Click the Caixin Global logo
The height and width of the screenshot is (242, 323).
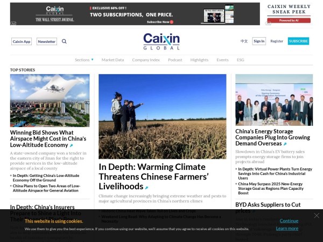(x=161, y=41)
